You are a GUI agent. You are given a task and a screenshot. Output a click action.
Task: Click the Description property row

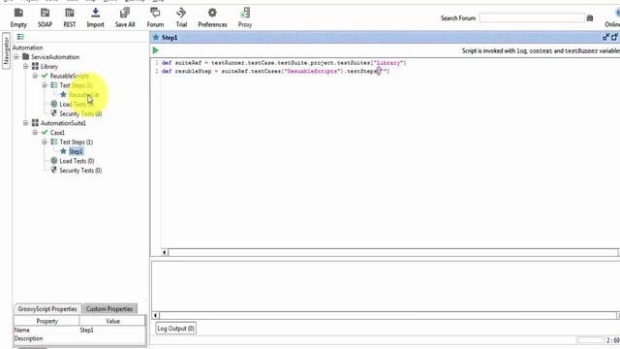coord(79,338)
